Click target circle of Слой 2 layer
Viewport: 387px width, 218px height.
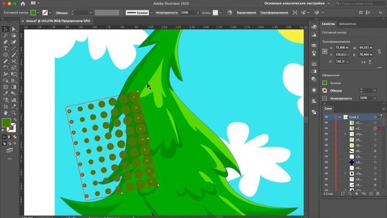click(375, 117)
